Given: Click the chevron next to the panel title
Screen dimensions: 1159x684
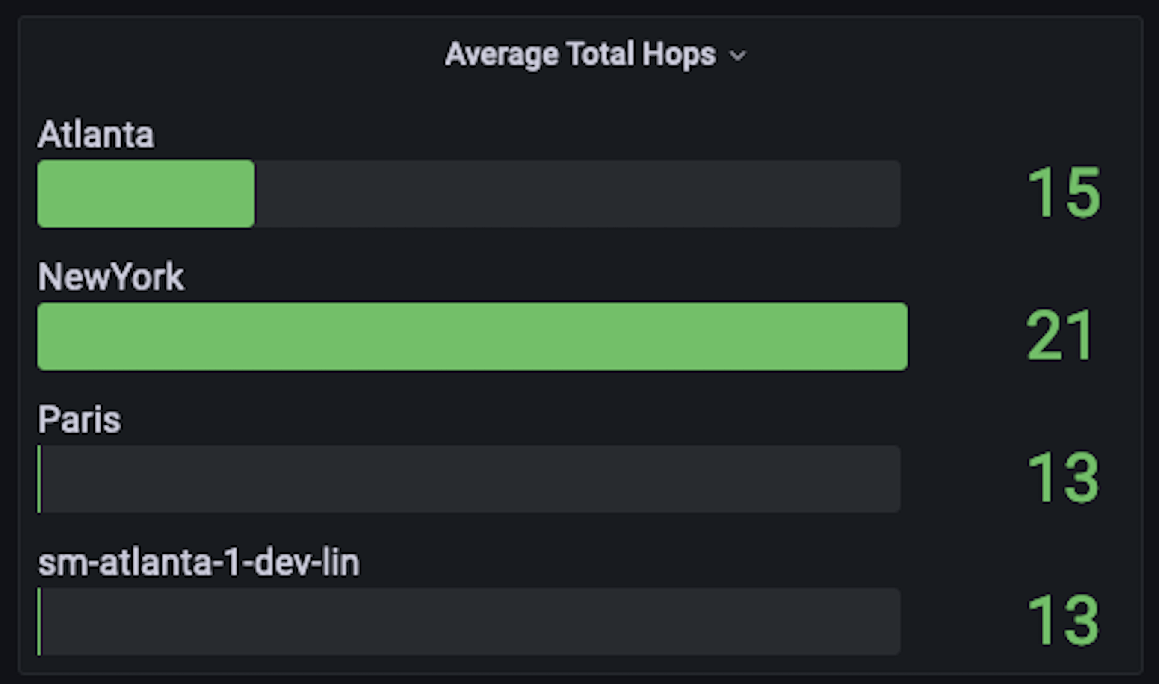Looking at the screenshot, I should tap(737, 56).
